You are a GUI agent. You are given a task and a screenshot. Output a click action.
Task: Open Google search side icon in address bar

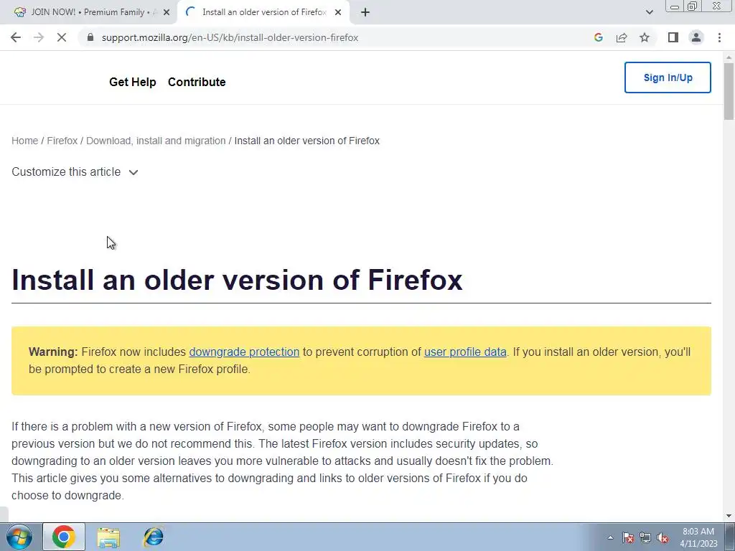point(598,37)
